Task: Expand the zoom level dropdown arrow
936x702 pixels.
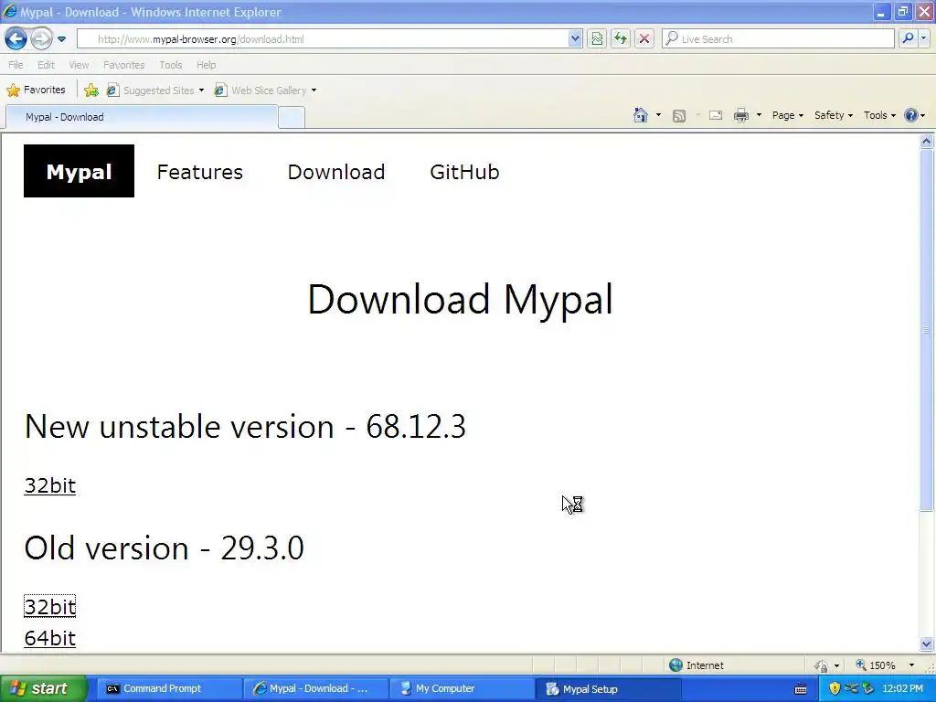Action: click(911, 665)
